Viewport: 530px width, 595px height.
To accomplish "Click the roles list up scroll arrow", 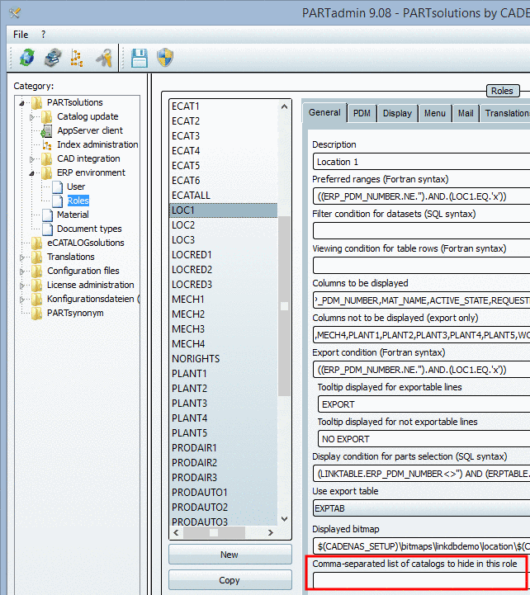I will click(x=284, y=107).
